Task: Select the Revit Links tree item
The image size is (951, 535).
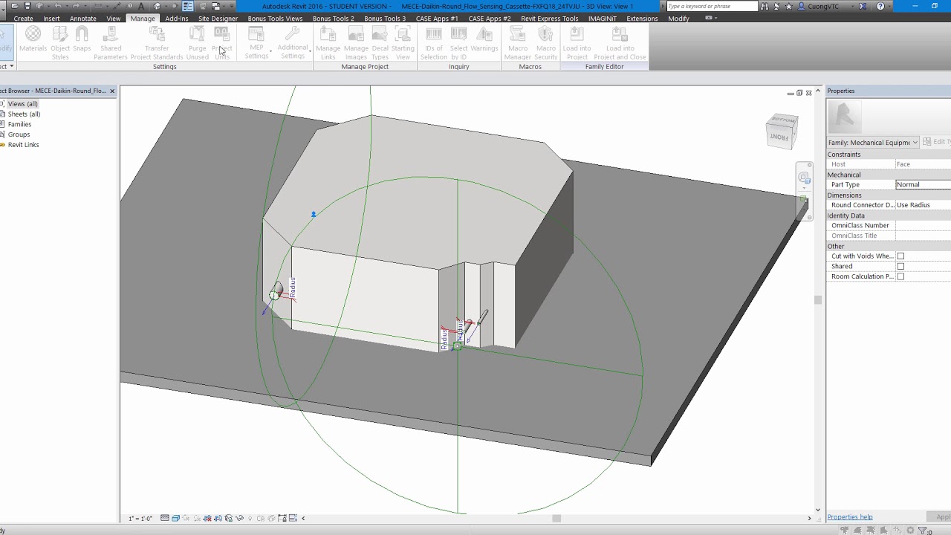Action: [x=23, y=145]
